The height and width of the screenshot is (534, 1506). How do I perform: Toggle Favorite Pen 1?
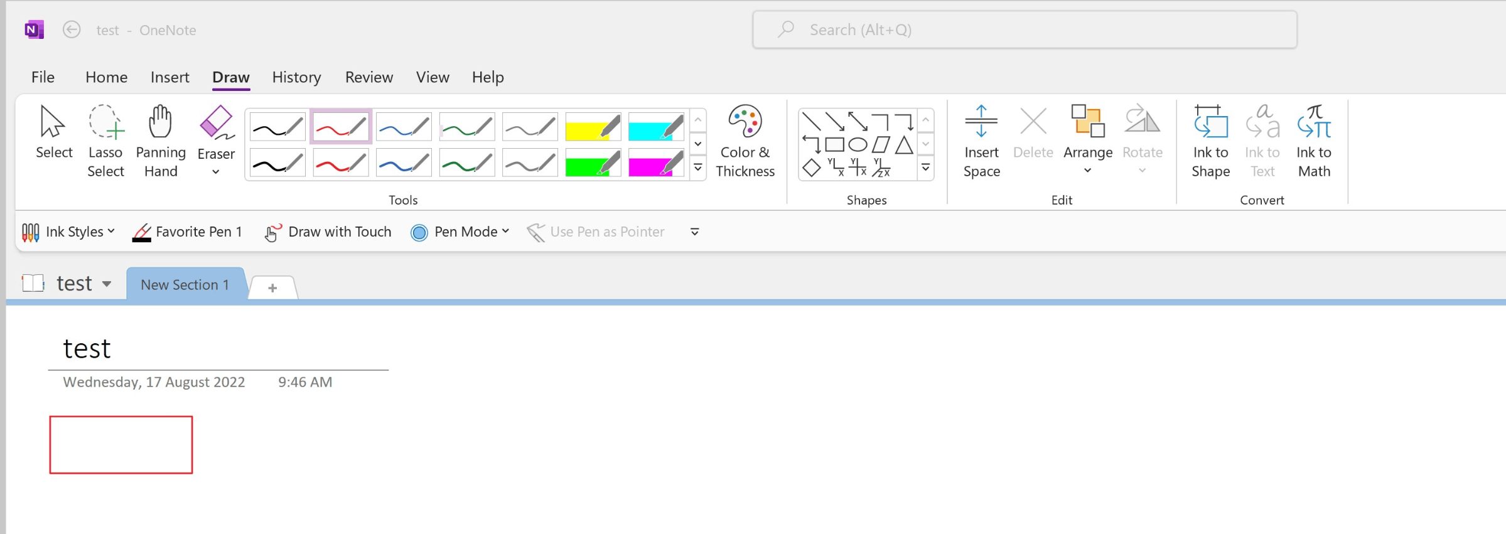(187, 232)
